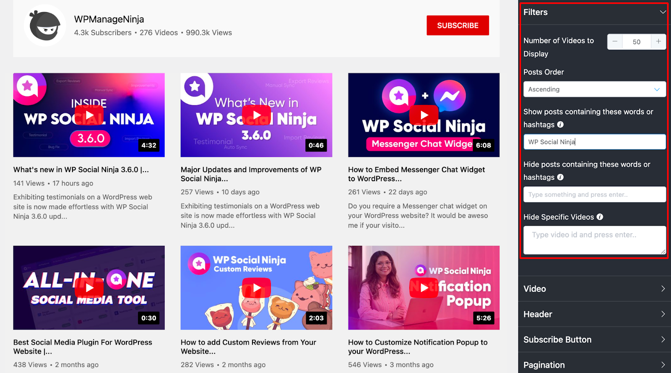Collapse the Filters panel
Screen dimensions: 671x373
point(663,12)
